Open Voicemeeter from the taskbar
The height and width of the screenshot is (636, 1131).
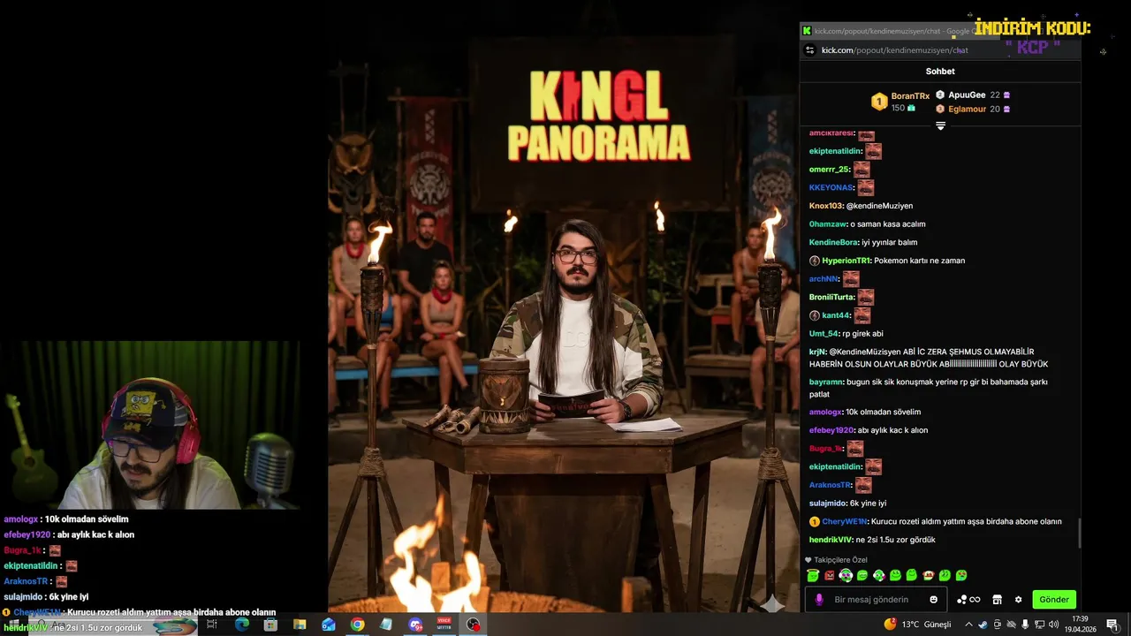pyautogui.click(x=444, y=625)
